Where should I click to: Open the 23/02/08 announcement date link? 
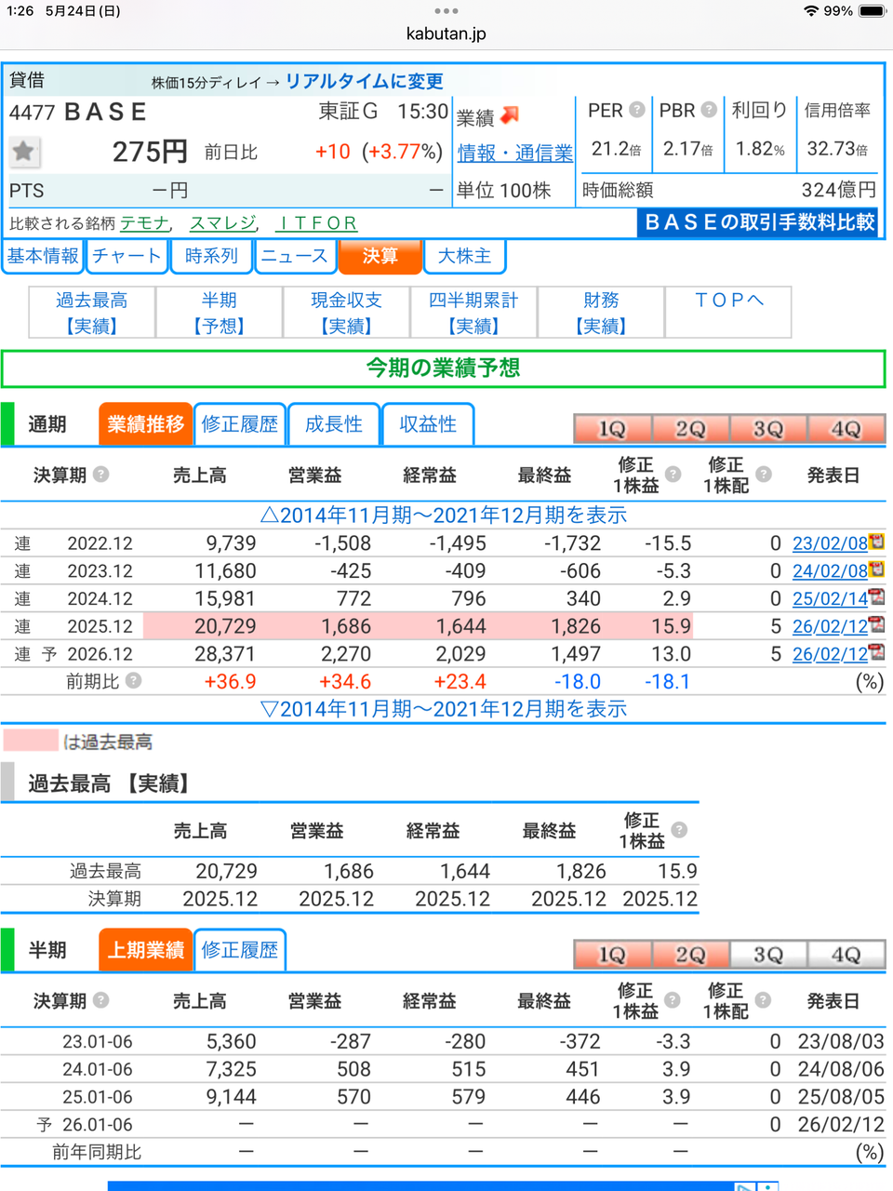pyautogui.click(x=830, y=542)
